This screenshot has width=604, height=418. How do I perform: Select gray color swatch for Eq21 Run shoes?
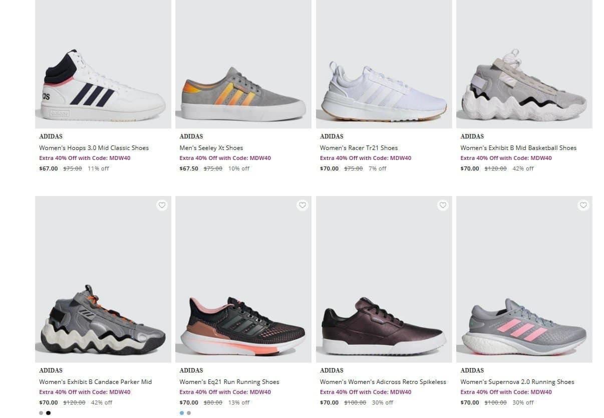pyautogui.click(x=189, y=413)
